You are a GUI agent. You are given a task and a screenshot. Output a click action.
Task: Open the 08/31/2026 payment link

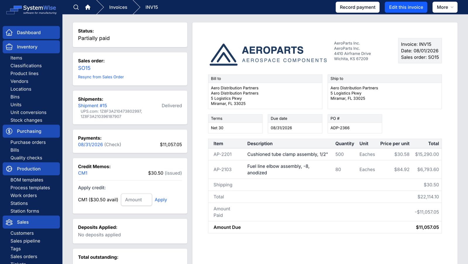[90, 144]
